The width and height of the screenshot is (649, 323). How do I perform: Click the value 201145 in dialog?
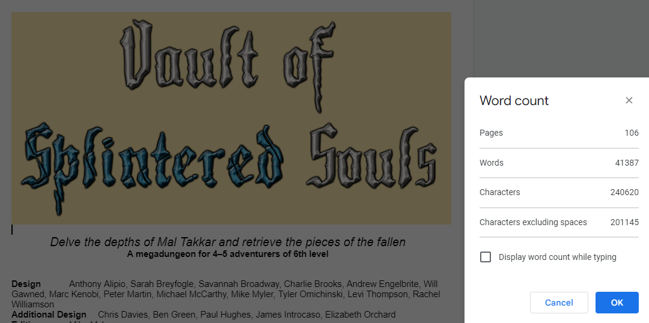624,222
